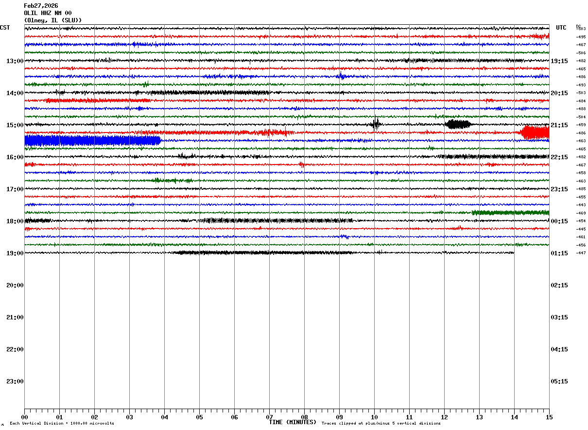588x430 pixels.
Task: Click the -443 DC offset value
Action: pyautogui.click(x=581, y=205)
